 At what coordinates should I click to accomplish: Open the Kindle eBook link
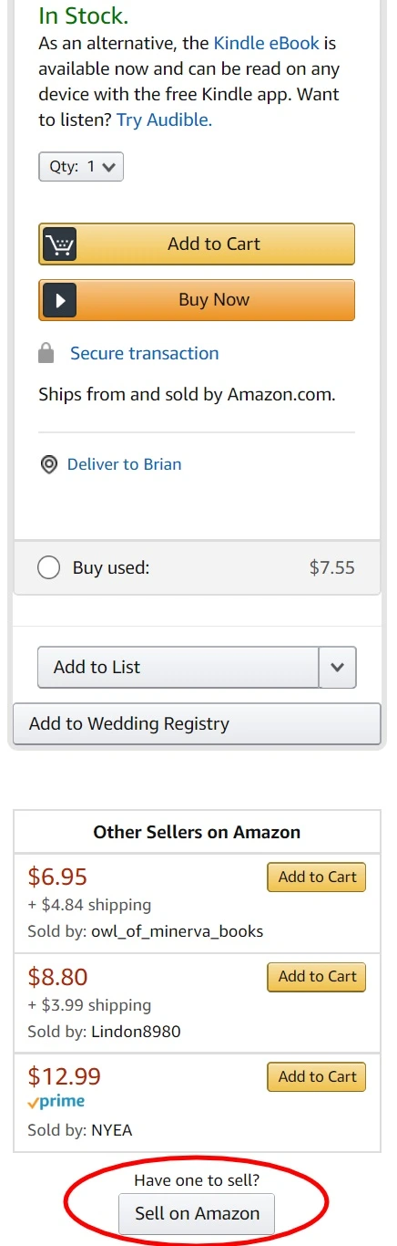267,43
